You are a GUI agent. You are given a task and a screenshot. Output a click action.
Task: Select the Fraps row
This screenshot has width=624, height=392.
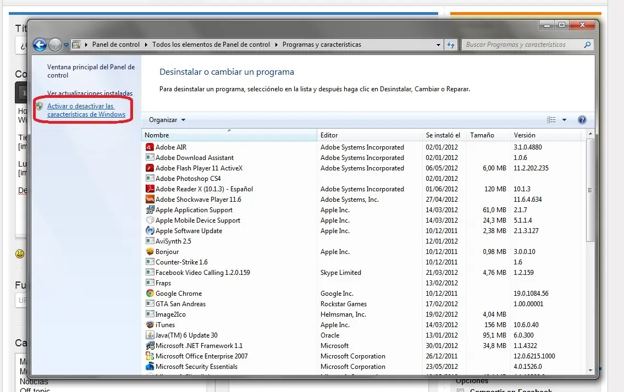[x=362, y=283]
